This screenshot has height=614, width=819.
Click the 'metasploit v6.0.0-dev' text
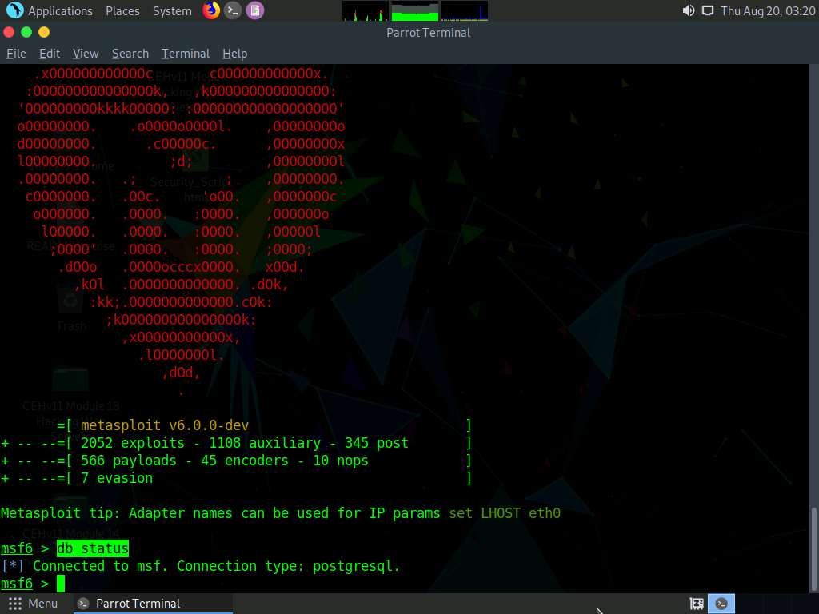pyautogui.click(x=165, y=425)
